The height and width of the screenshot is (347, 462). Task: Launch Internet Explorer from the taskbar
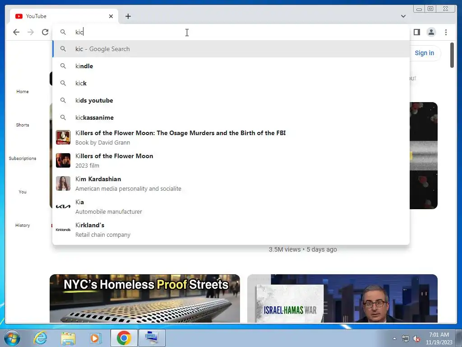40,338
